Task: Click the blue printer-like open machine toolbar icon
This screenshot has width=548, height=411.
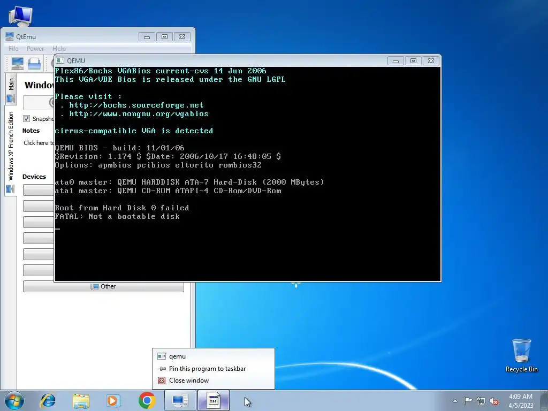Action: 34,63
